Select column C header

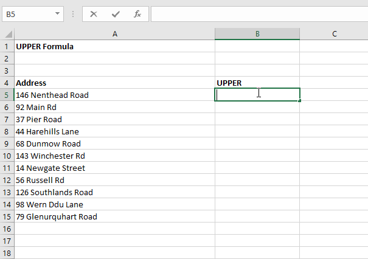coord(334,34)
